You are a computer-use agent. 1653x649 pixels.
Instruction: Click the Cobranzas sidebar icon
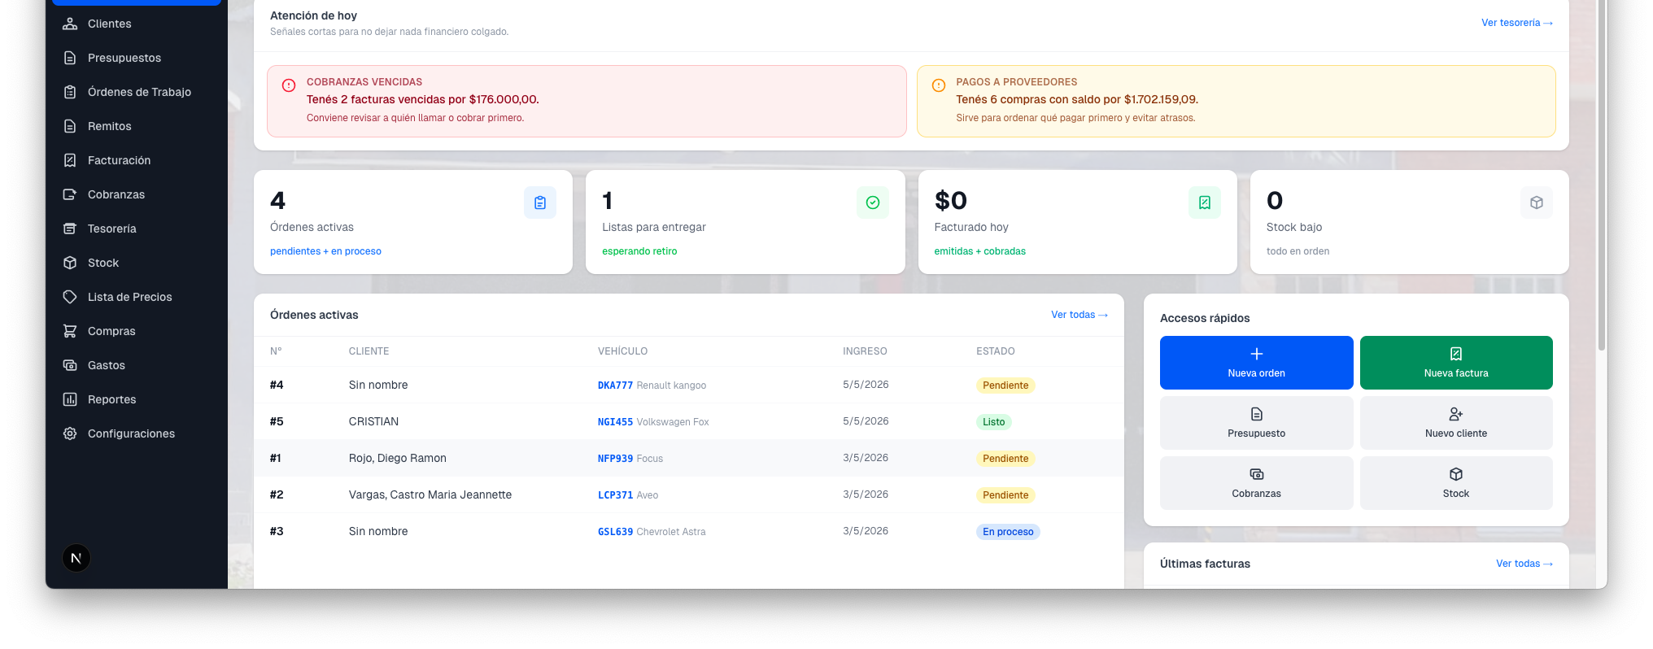click(x=70, y=194)
